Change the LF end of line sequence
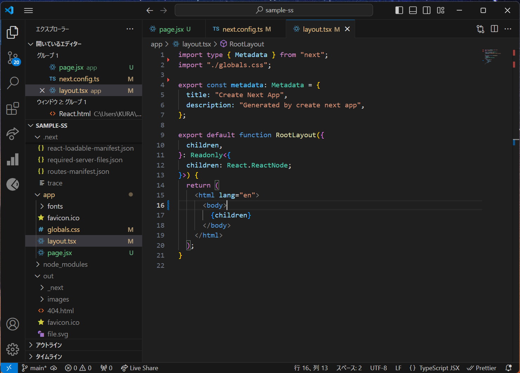Viewport: 520px width, 373px height. 398,368
